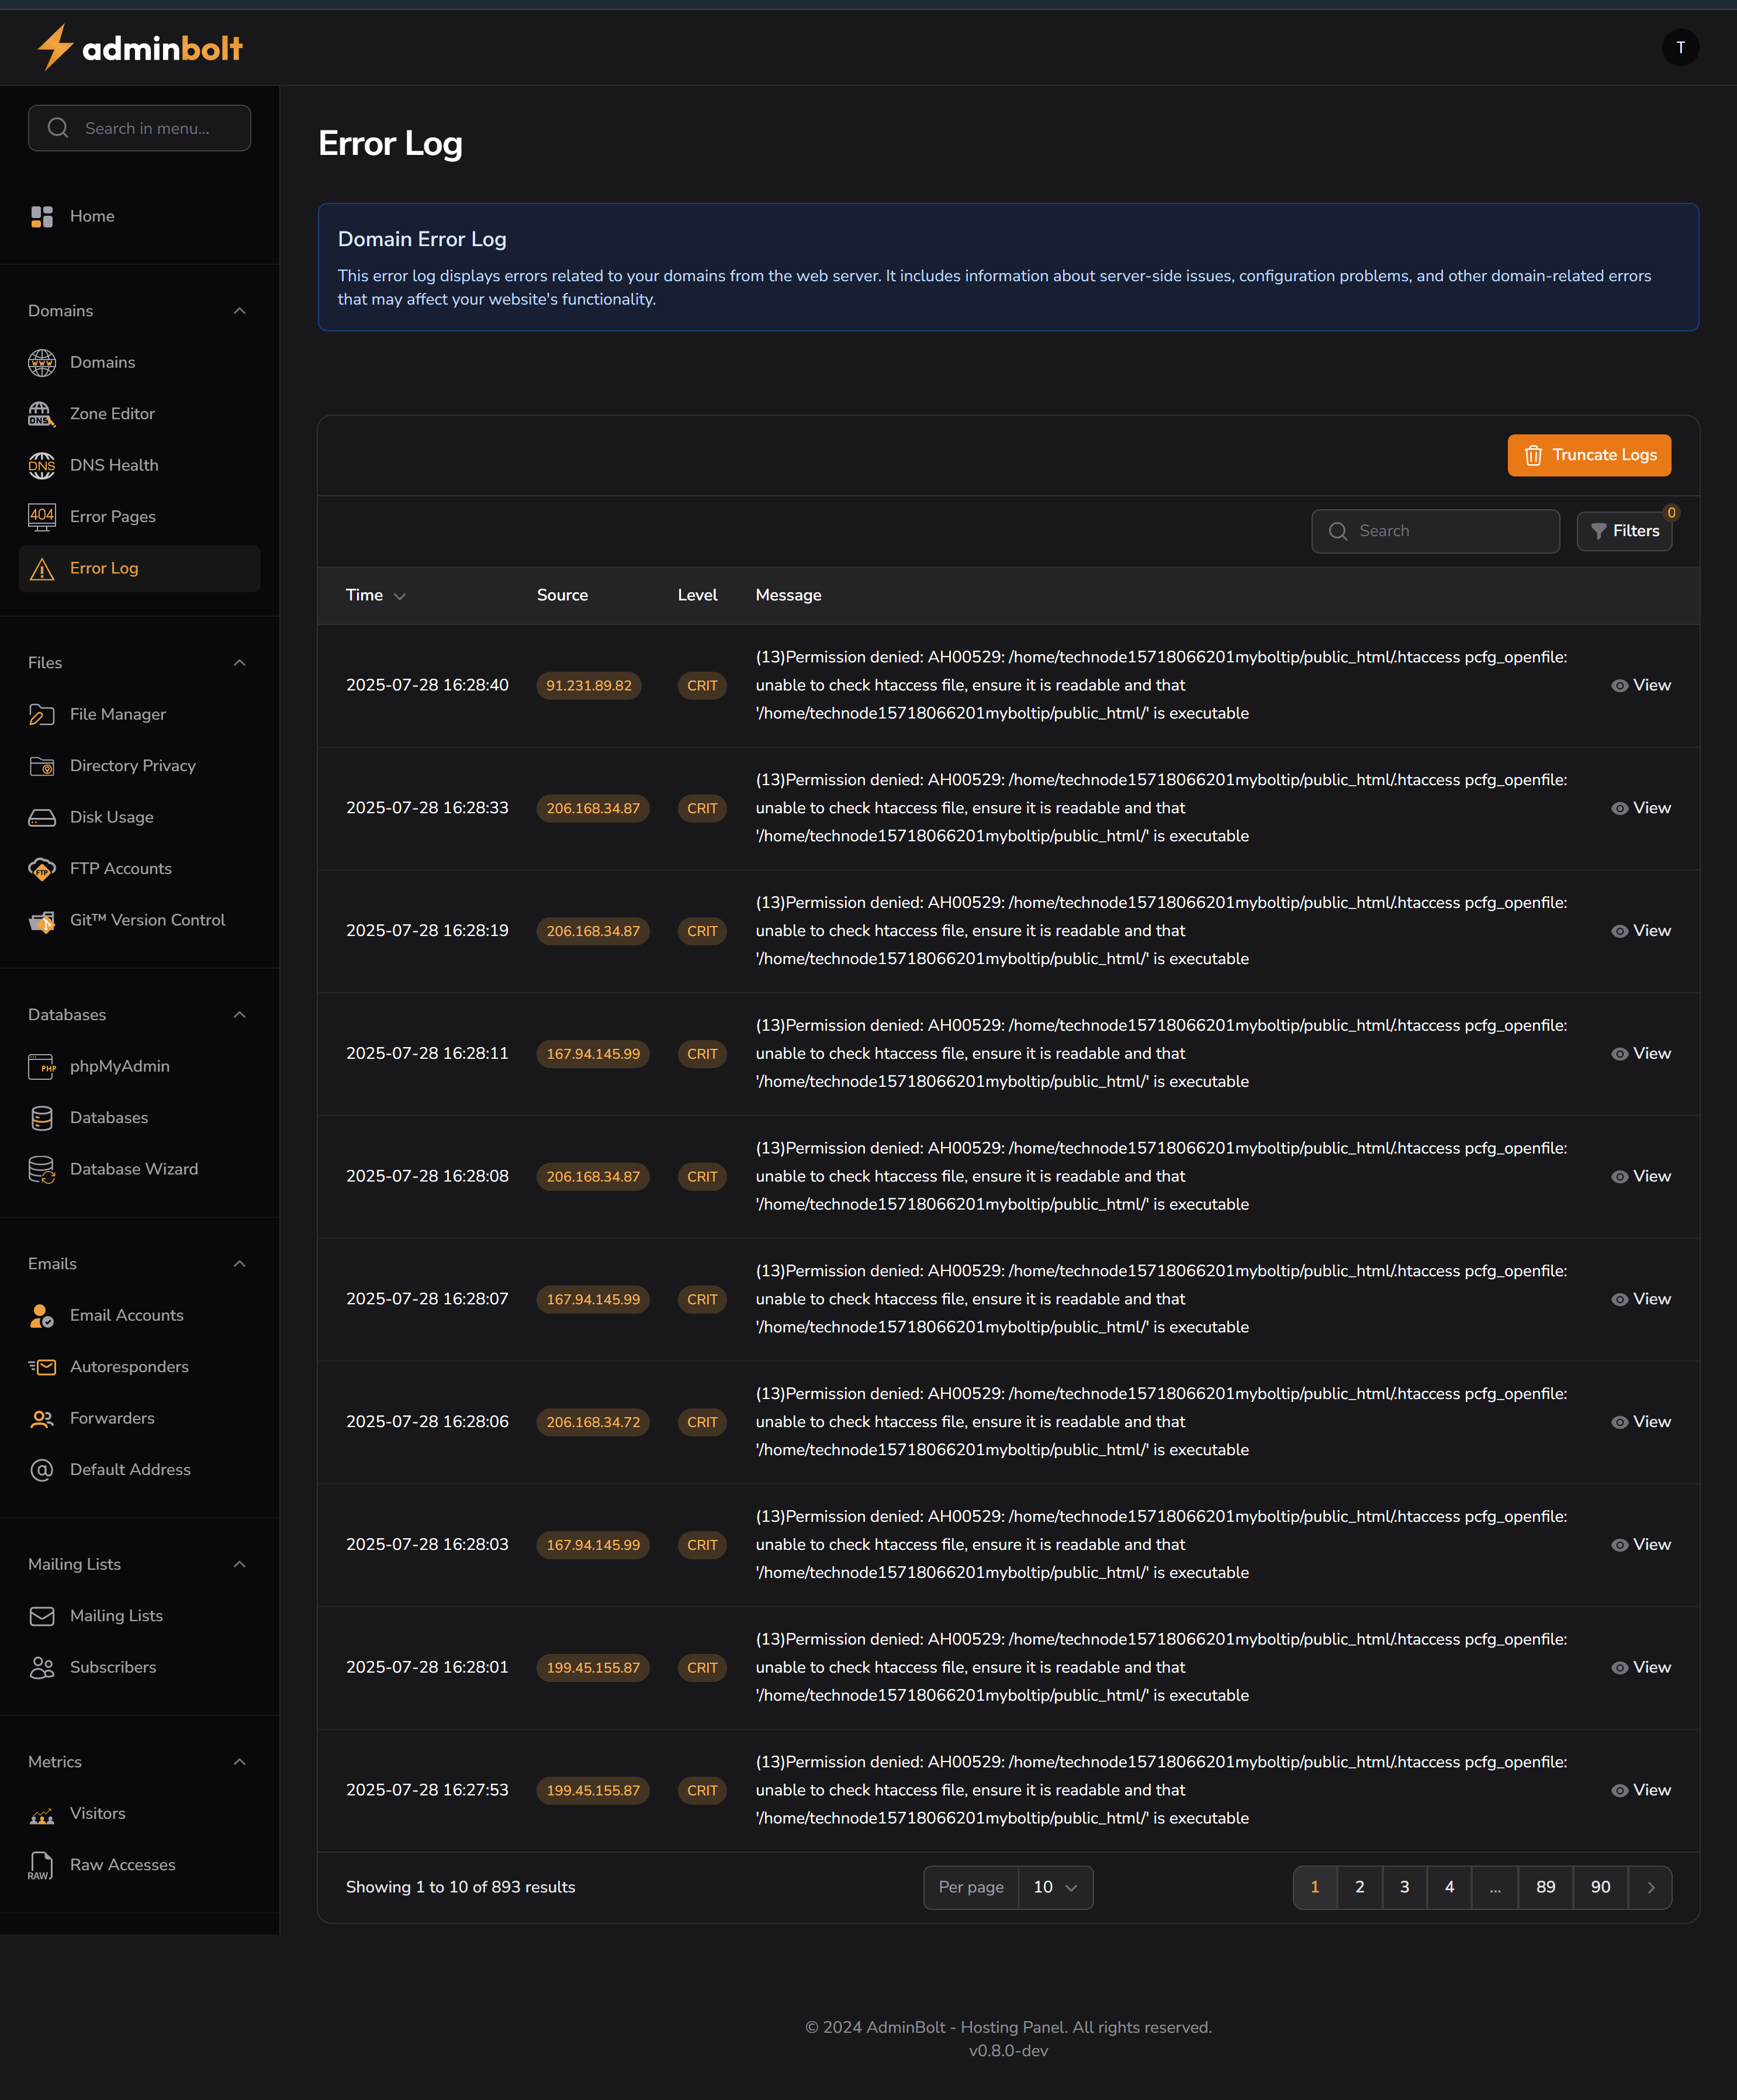This screenshot has height=2100, width=1737.
Task: Open Email Accounts from sidebar menu
Action: [126, 1315]
